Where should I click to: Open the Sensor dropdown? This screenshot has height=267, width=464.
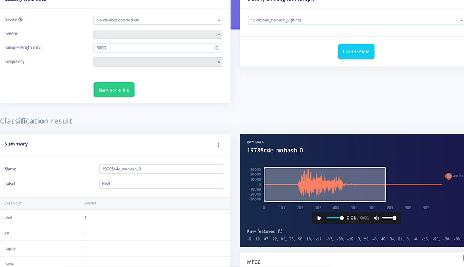tap(158, 34)
